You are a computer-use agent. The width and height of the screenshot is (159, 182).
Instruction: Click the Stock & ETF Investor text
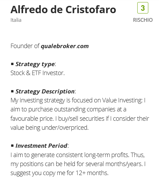coord(38,73)
